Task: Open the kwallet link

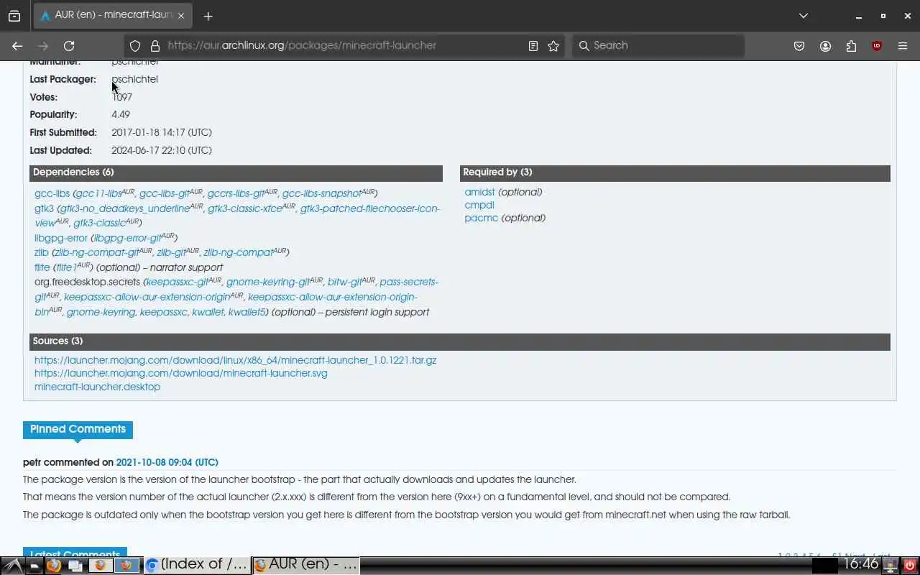Action: point(208,312)
